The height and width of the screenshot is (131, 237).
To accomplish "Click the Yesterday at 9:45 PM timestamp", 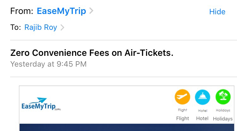I will click(x=48, y=64).
